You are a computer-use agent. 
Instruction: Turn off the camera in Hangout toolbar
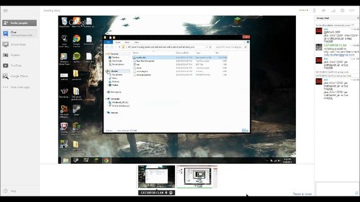click(x=323, y=11)
